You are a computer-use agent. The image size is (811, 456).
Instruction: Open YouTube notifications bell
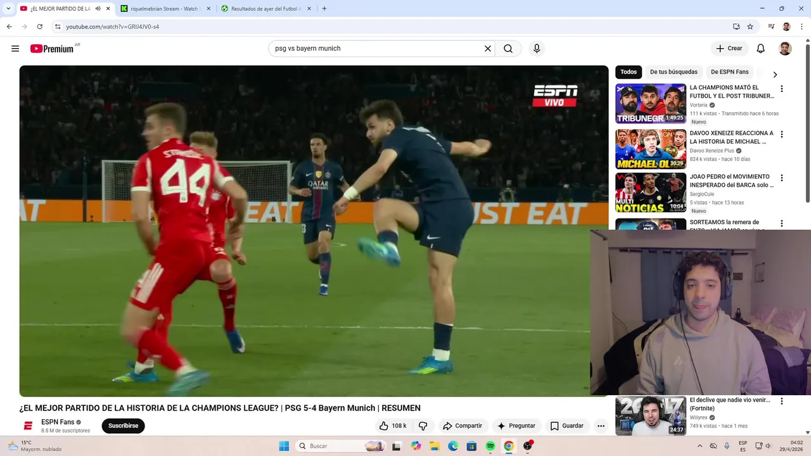tap(761, 49)
